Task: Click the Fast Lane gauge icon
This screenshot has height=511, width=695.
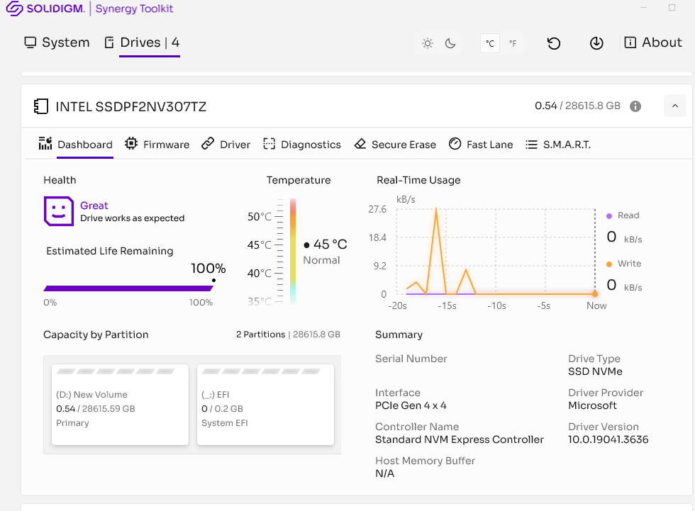Action: click(455, 143)
